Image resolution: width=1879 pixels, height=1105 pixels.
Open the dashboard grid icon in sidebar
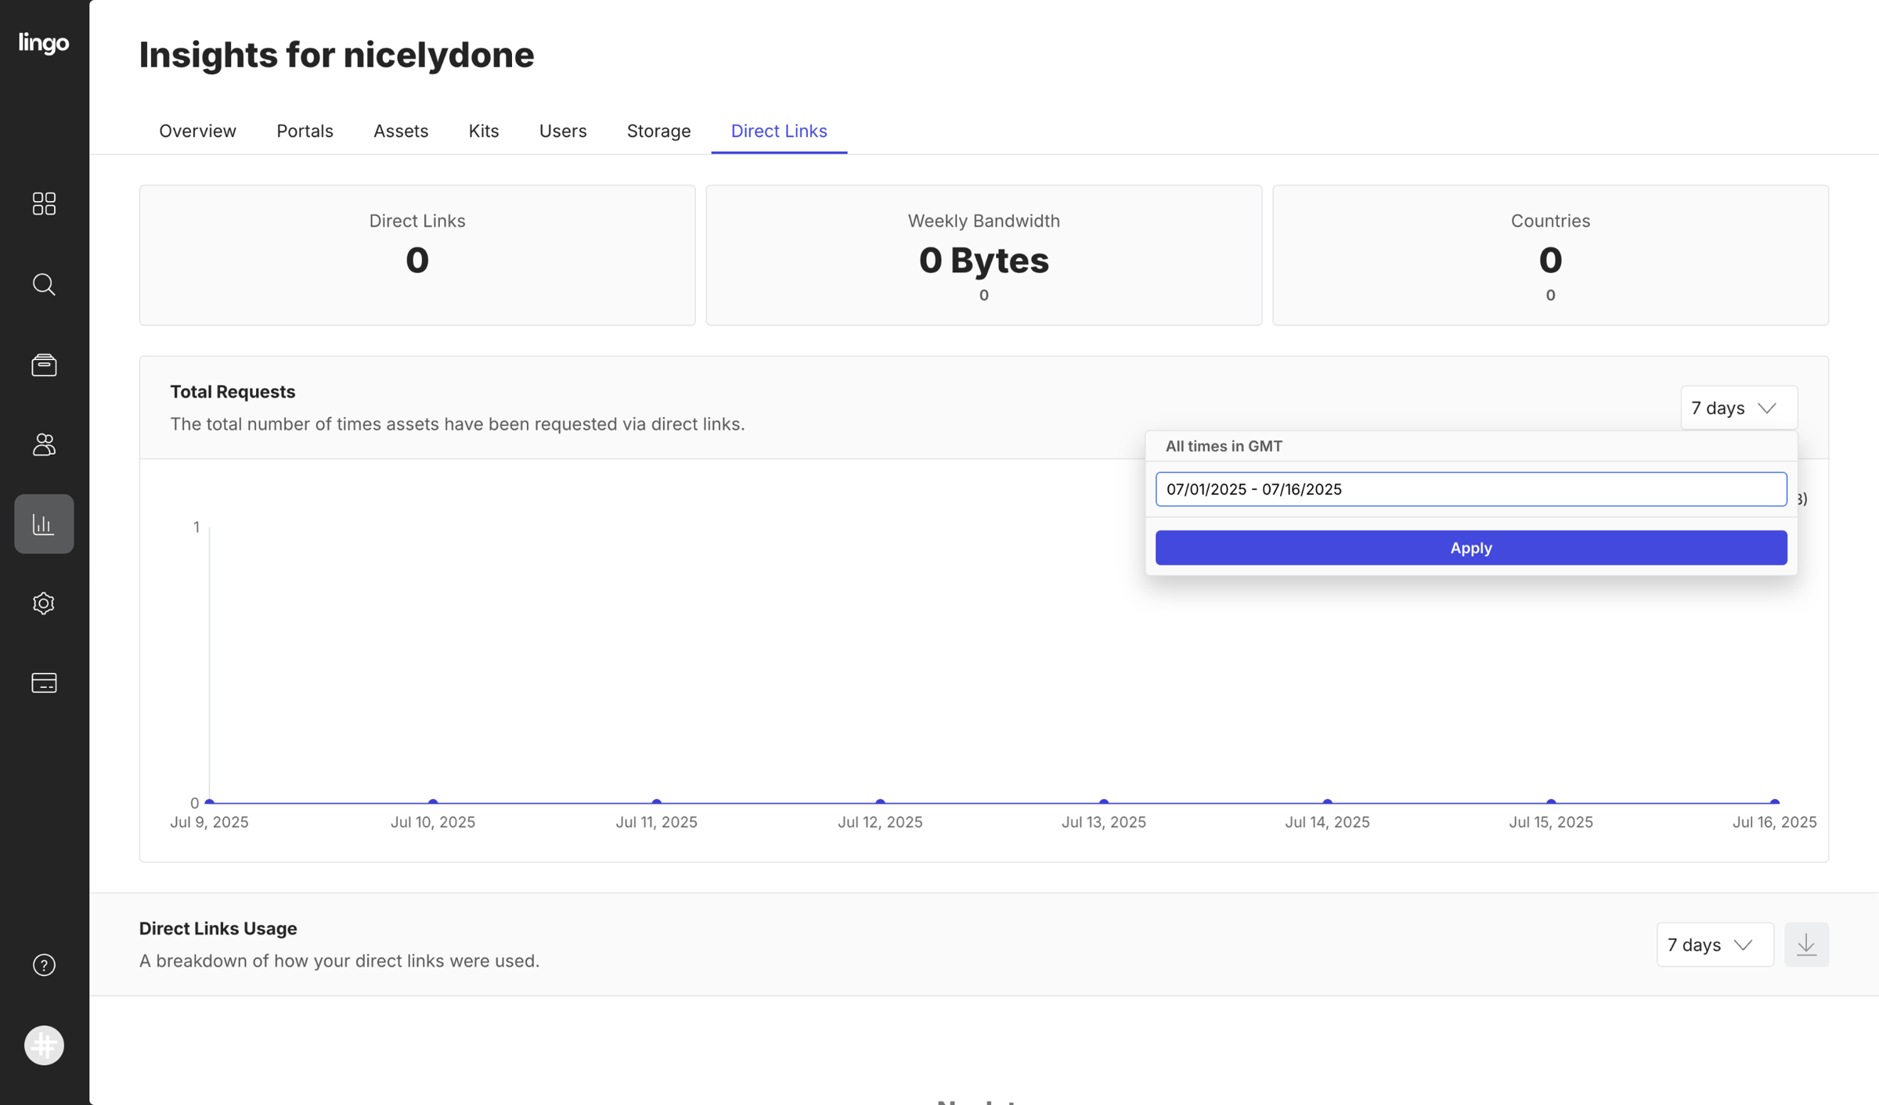coord(44,203)
